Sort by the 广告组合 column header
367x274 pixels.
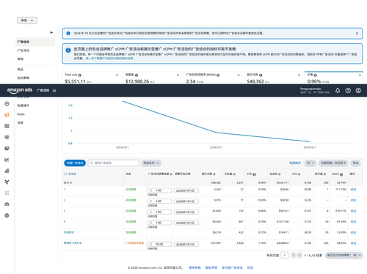tap(70, 174)
